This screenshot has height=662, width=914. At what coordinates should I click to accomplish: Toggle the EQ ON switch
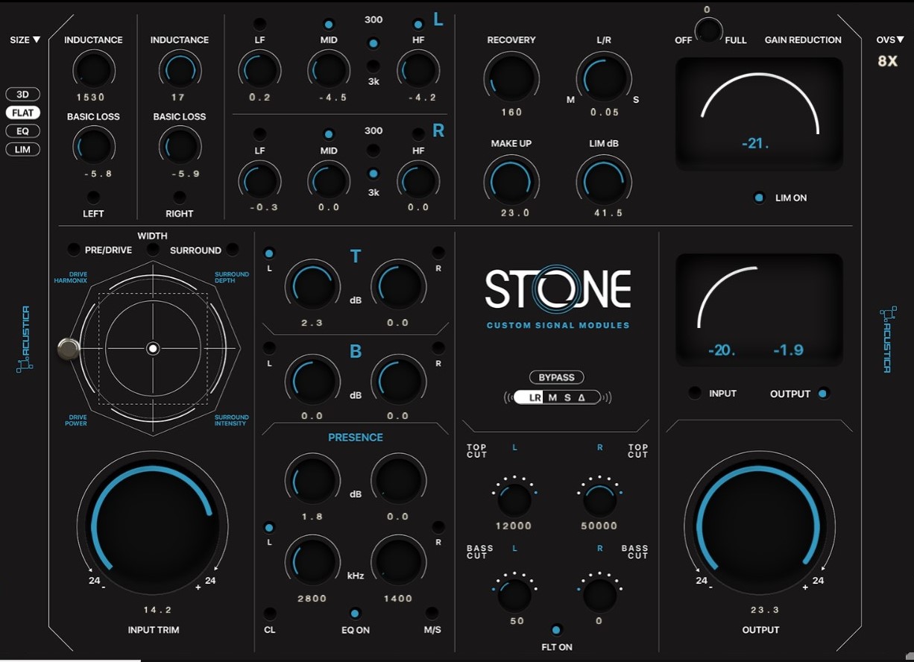coord(356,614)
